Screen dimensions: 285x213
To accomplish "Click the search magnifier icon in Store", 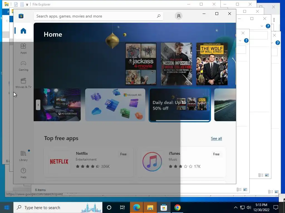I will (x=158, y=16).
